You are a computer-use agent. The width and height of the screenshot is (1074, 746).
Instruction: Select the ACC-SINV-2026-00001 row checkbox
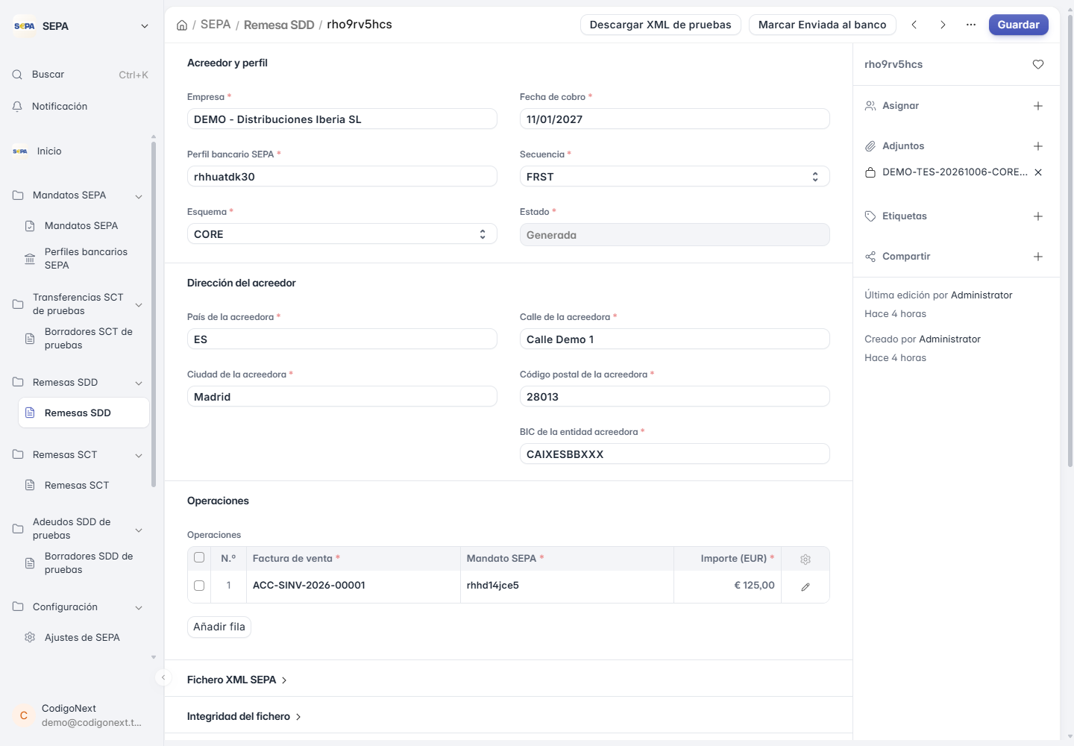[199, 586]
